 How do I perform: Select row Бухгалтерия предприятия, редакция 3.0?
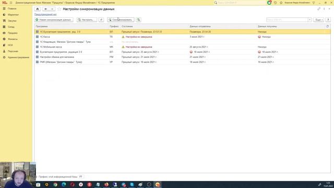pyautogui.click(x=183, y=52)
